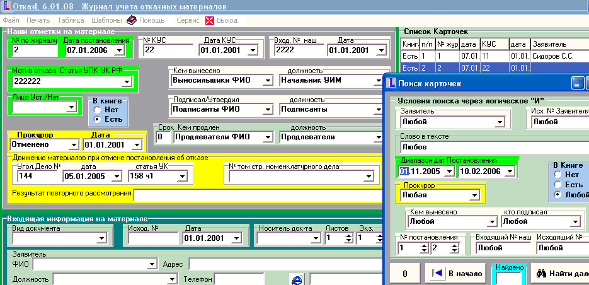Expand the 'Выносильщики ФИО' combo box
The height and width of the screenshot is (285, 589).
click(268, 81)
